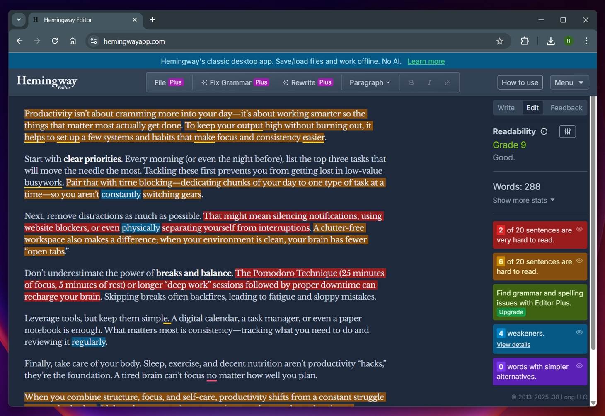Open the browser three-dot menu
The height and width of the screenshot is (416, 605).
(586, 41)
